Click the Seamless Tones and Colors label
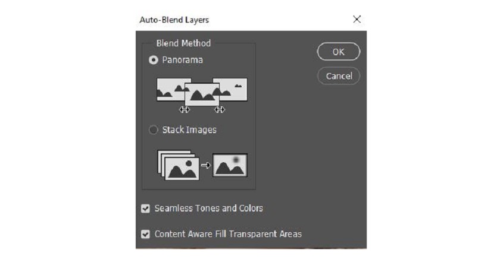The height and width of the screenshot is (262, 500). (x=208, y=209)
